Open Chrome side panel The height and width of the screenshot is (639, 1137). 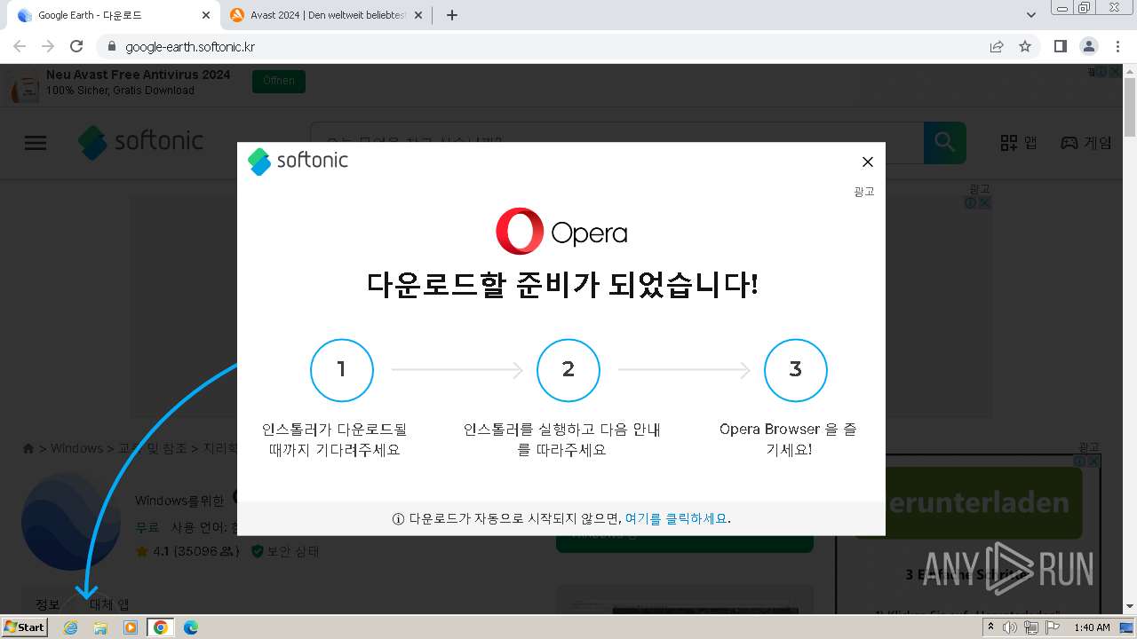1060,46
